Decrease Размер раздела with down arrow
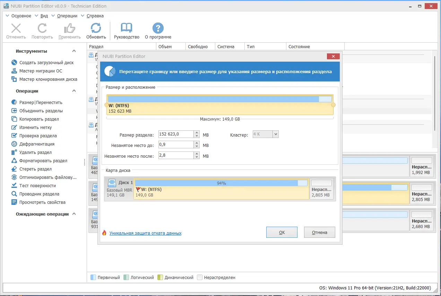441x296 pixels. click(197, 136)
